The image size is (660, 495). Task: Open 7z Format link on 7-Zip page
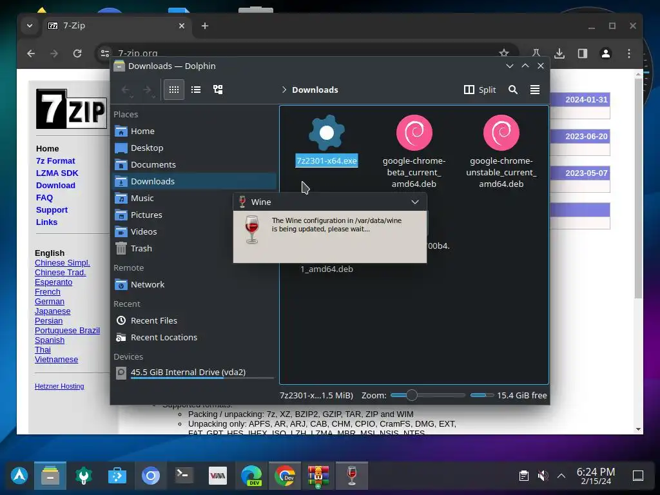55,160
